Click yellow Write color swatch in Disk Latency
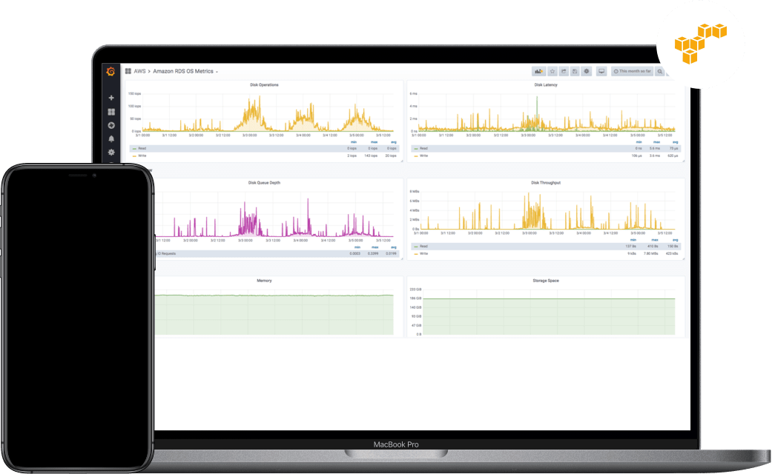Image resolution: width=772 pixels, height=474 pixels. click(x=416, y=156)
